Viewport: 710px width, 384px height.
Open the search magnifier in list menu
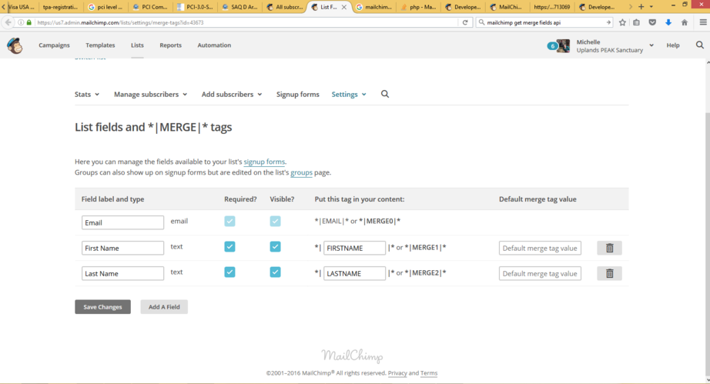tap(385, 94)
